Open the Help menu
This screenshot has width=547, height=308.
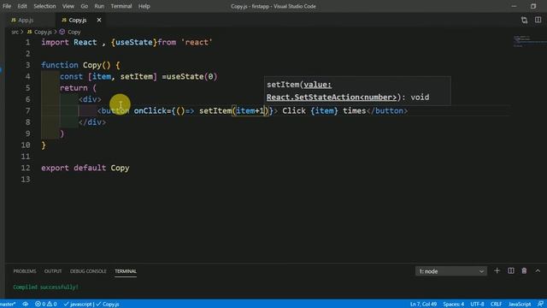pyautogui.click(x=144, y=6)
